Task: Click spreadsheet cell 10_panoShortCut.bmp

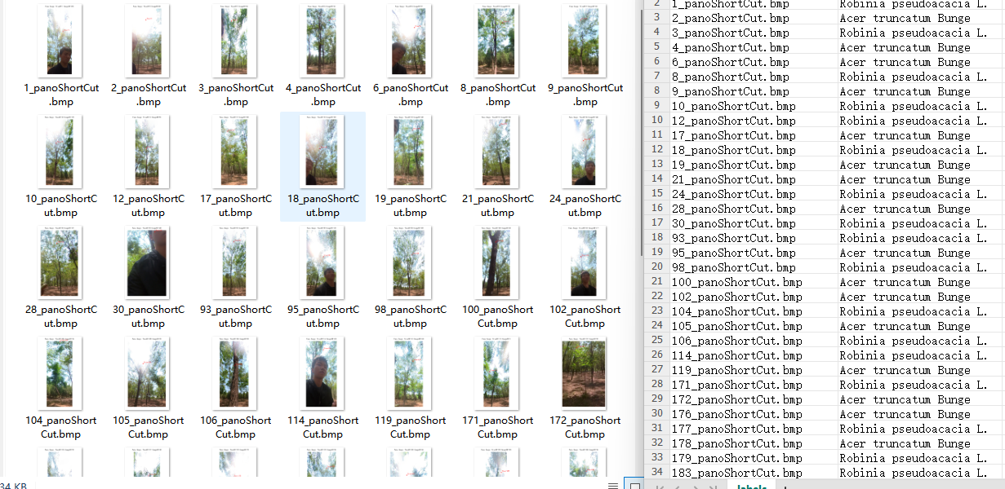Action: pos(753,105)
